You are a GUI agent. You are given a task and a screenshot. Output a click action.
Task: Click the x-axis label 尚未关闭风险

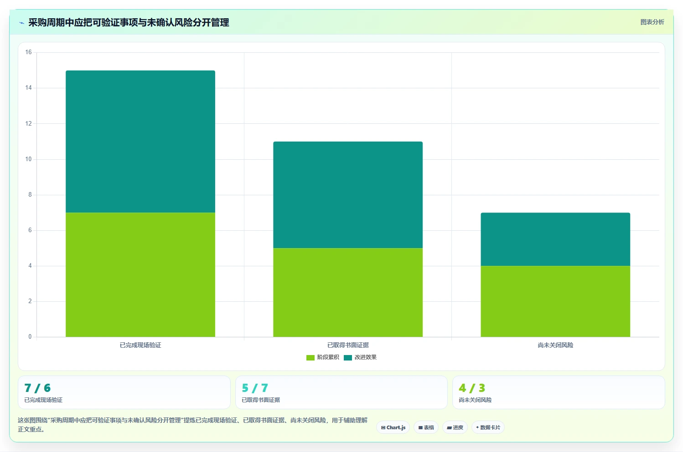click(x=555, y=345)
